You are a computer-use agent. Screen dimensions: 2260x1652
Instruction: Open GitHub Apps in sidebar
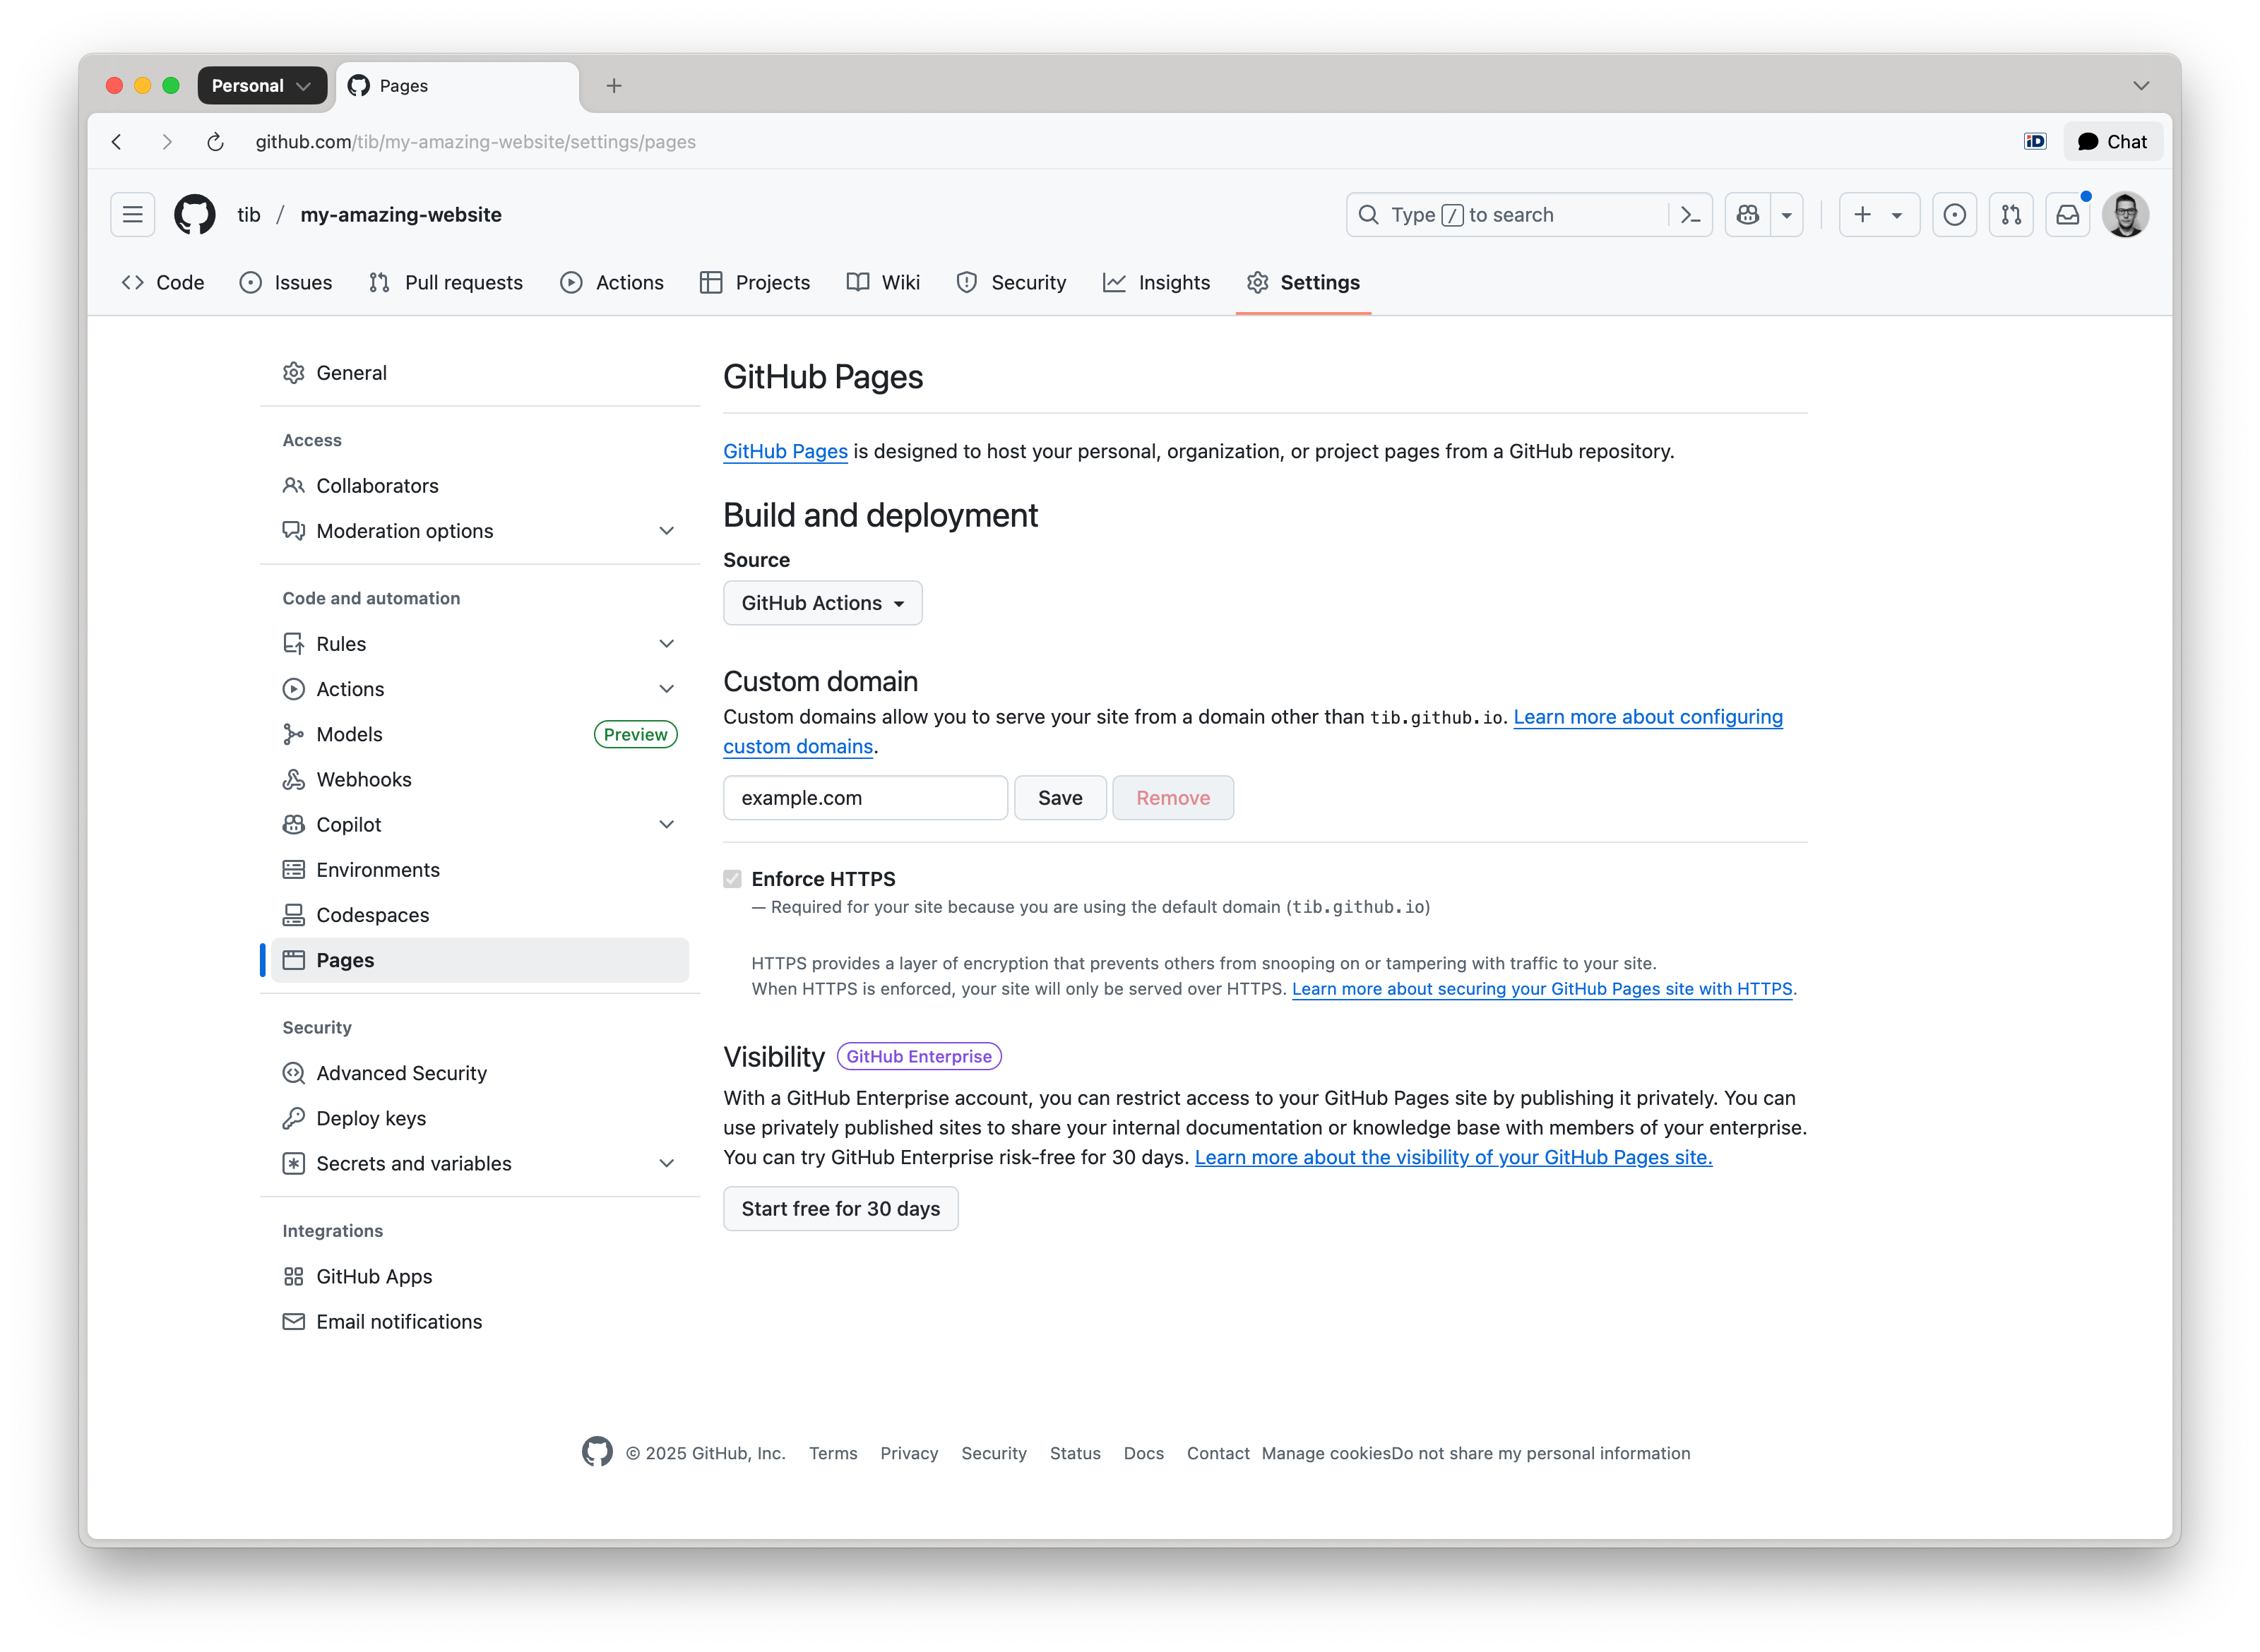480,1277
